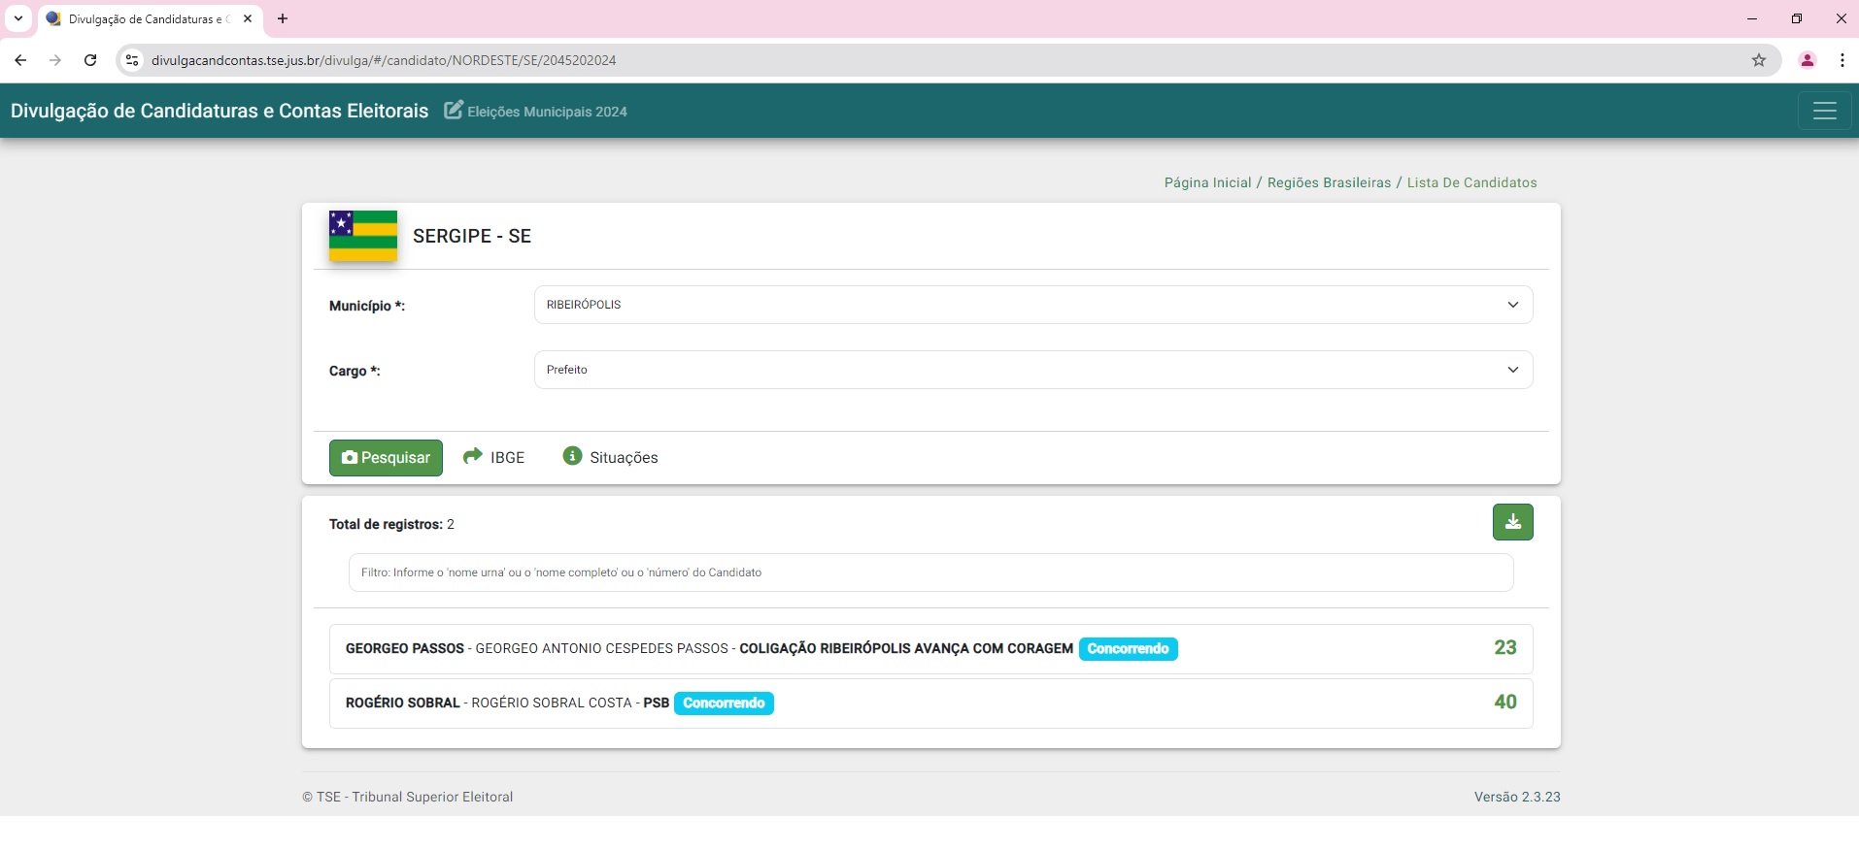The image size is (1859, 850).
Task: Open Divulgação de Candidaturas e Contas Eleitorais title
Action: (x=220, y=111)
